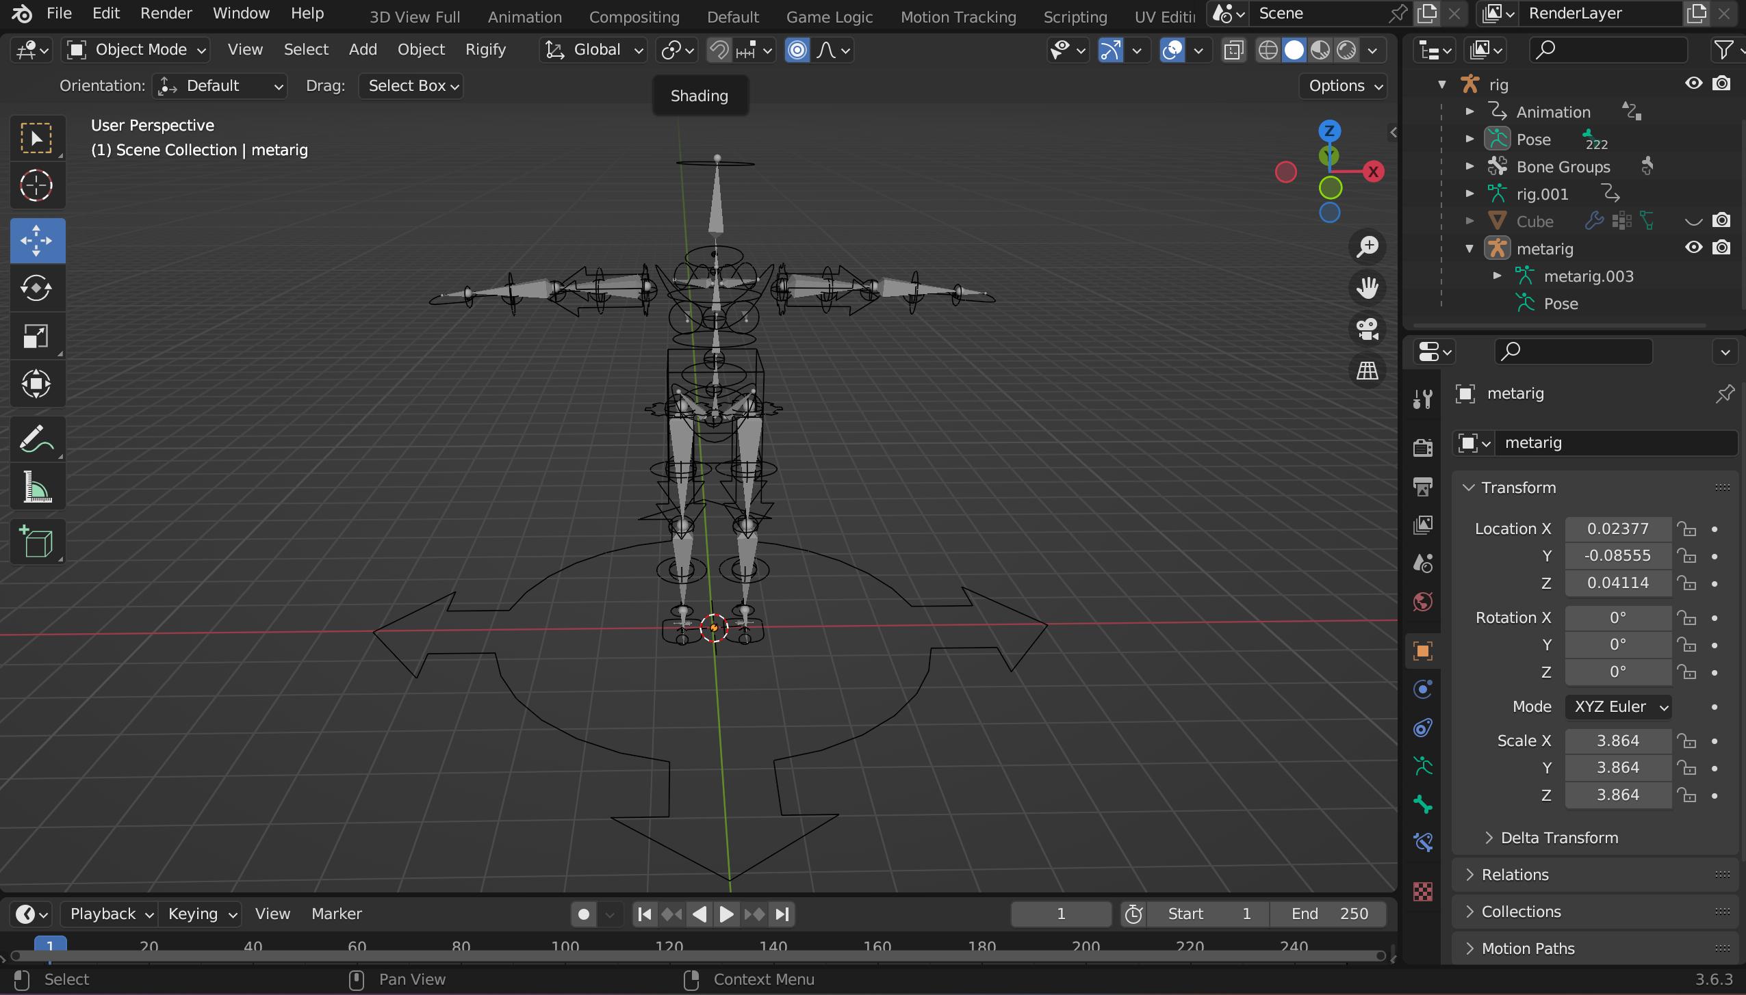1746x995 pixels.
Task: Open the Render properties tab
Action: (x=1423, y=447)
